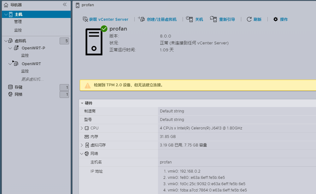Click the 31.85 GB memory value
The width and height of the screenshot is (316, 194).
[x=168, y=137]
